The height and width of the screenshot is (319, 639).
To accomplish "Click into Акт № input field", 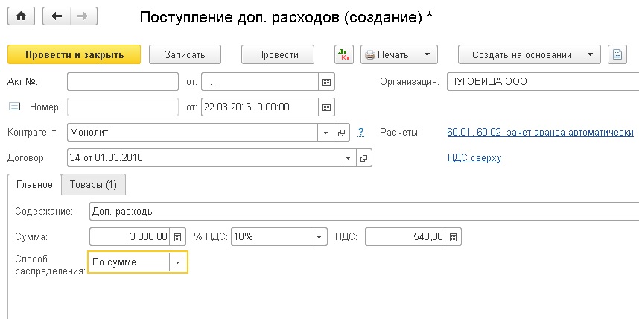I will coord(123,81).
